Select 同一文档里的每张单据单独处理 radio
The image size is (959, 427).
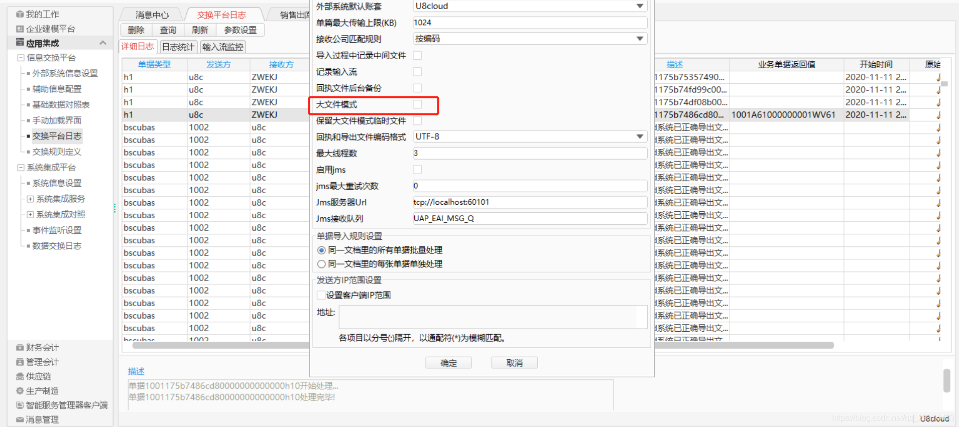tap(321, 264)
